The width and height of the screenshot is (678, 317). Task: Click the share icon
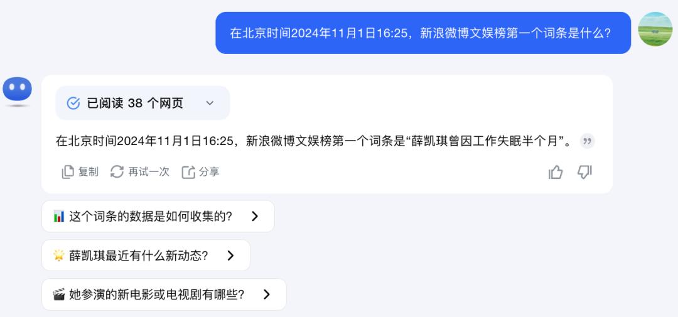click(188, 172)
